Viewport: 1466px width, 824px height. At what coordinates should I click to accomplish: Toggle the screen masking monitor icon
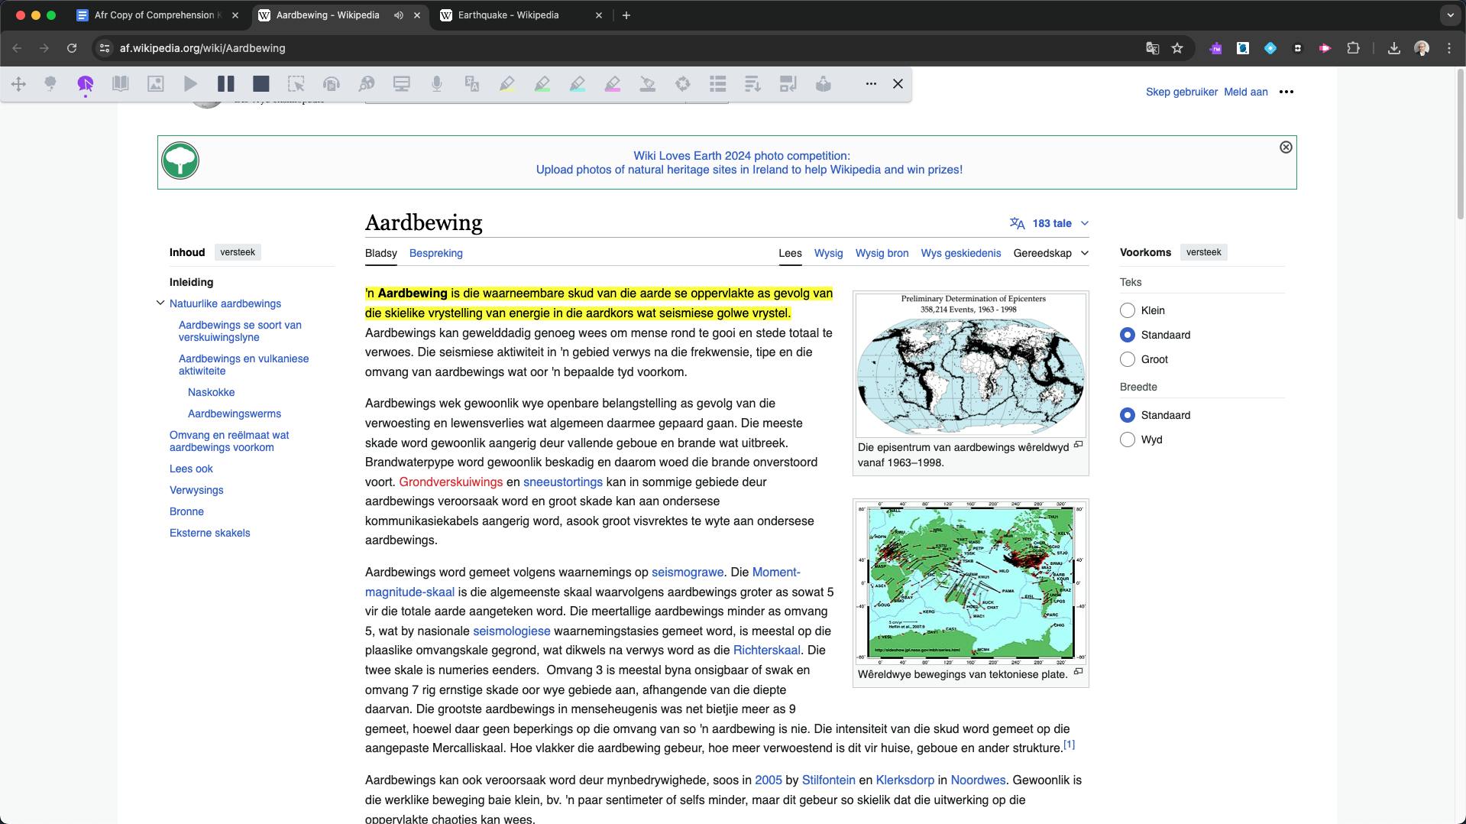point(402,84)
